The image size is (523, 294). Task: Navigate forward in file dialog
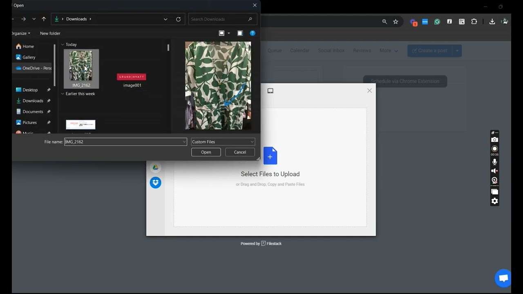click(23, 19)
